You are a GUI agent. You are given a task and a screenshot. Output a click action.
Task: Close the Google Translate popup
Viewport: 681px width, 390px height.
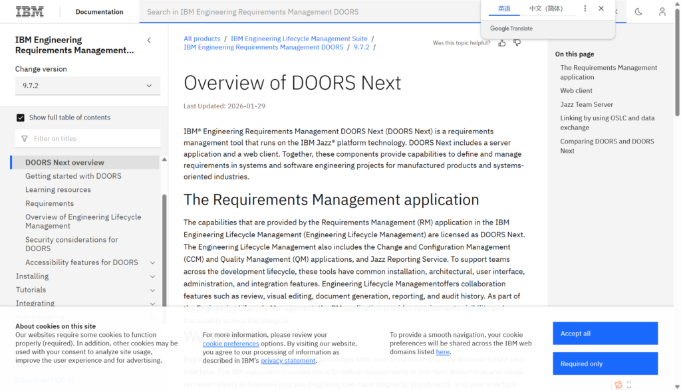pos(601,9)
